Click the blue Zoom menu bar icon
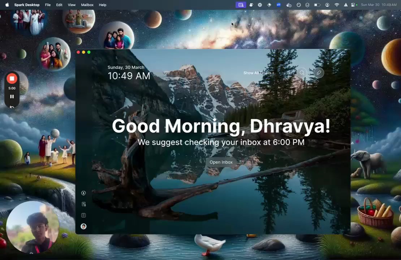 tap(279, 5)
